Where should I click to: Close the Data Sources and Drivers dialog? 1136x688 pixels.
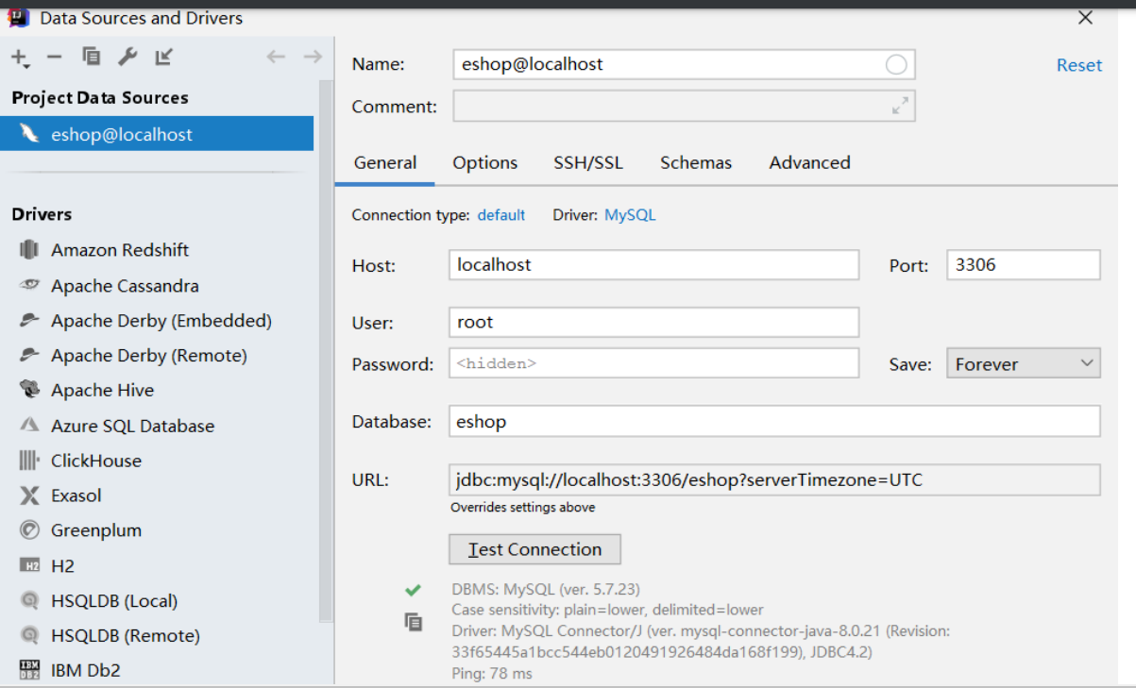coord(1086,17)
